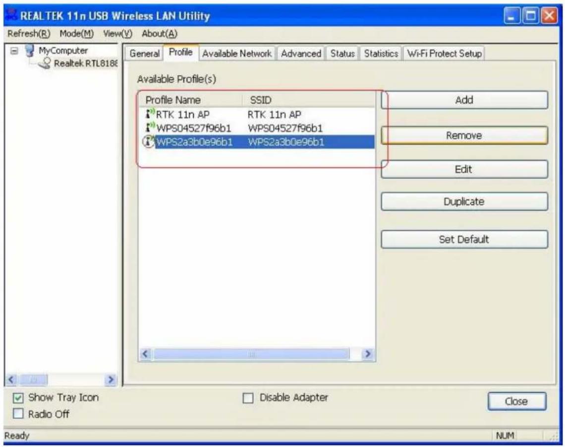565x447 pixels.
Task: Click the Close button at bottom right
Action: coord(517,401)
